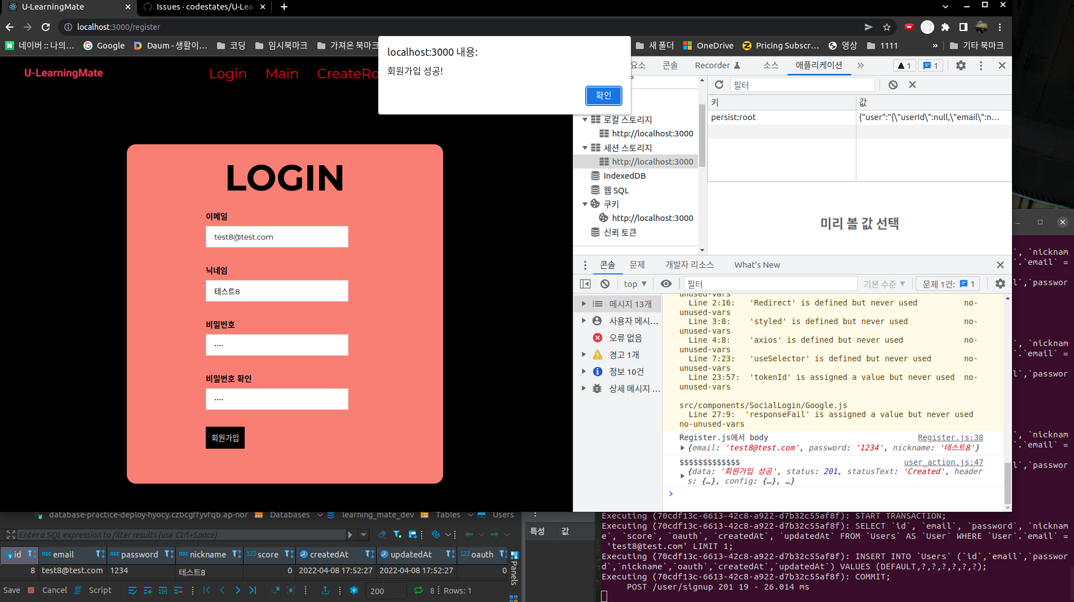Focus the 이메일 input field
Screen dimensions: 1074x602
coord(277,237)
